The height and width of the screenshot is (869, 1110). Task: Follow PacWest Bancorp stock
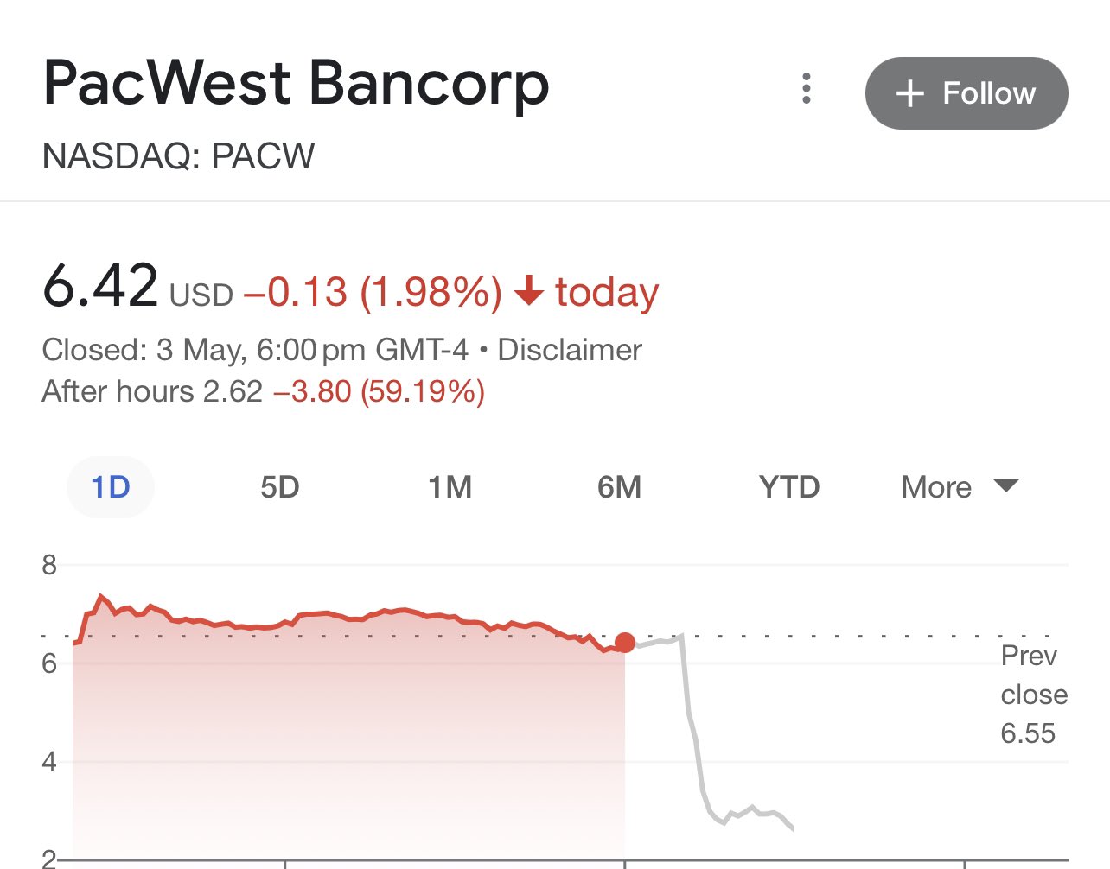(x=966, y=93)
